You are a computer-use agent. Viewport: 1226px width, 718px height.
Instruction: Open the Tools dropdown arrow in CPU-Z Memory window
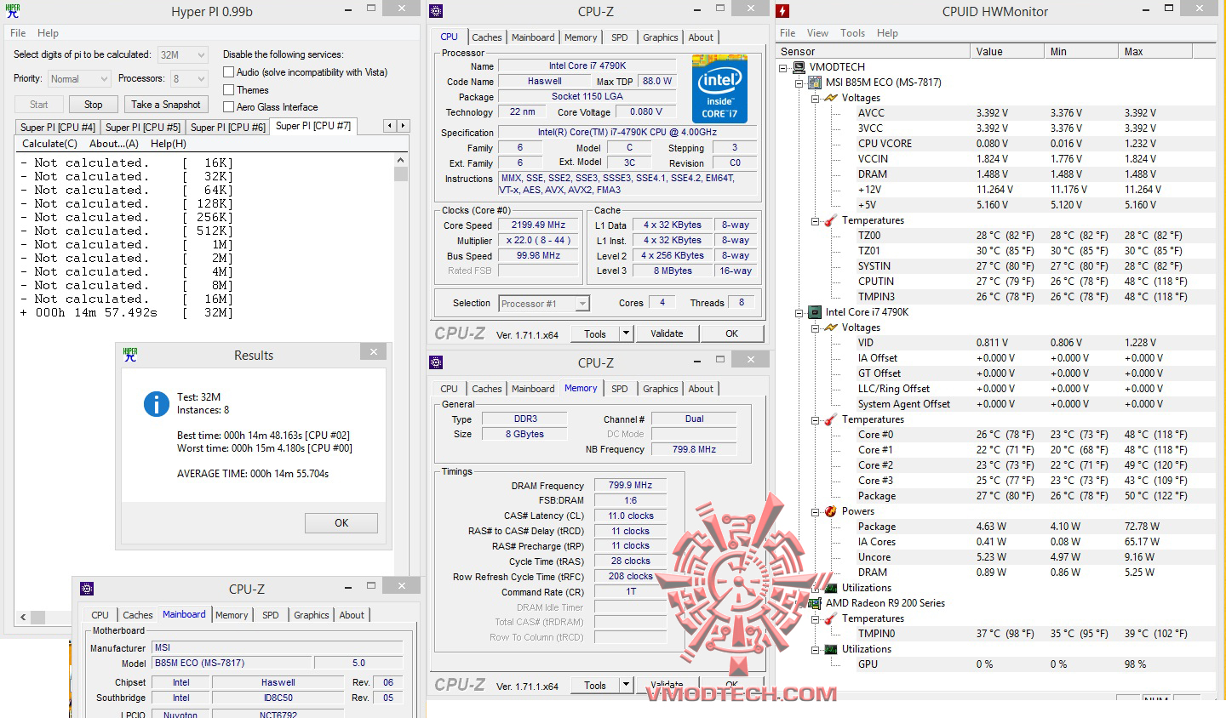[x=627, y=685]
